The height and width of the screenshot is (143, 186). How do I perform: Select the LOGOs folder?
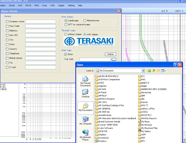coord(143,112)
